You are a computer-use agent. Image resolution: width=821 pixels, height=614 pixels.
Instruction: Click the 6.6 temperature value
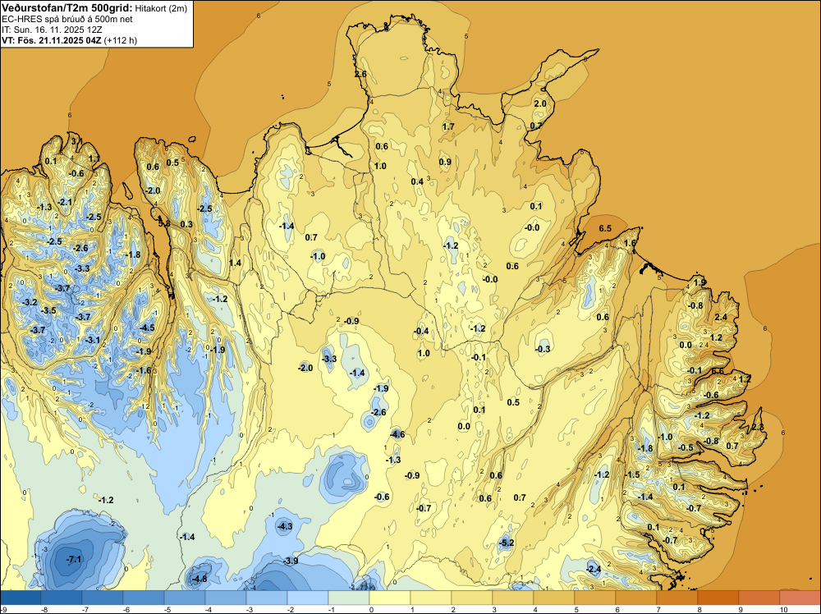(718, 371)
